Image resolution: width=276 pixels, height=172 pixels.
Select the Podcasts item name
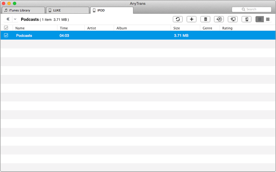[x=24, y=35]
